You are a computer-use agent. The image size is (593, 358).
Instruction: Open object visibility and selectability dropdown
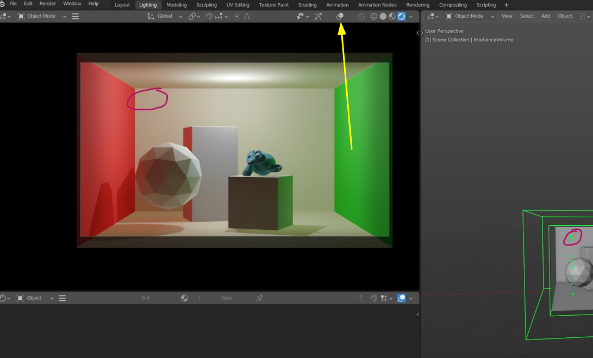click(x=303, y=16)
